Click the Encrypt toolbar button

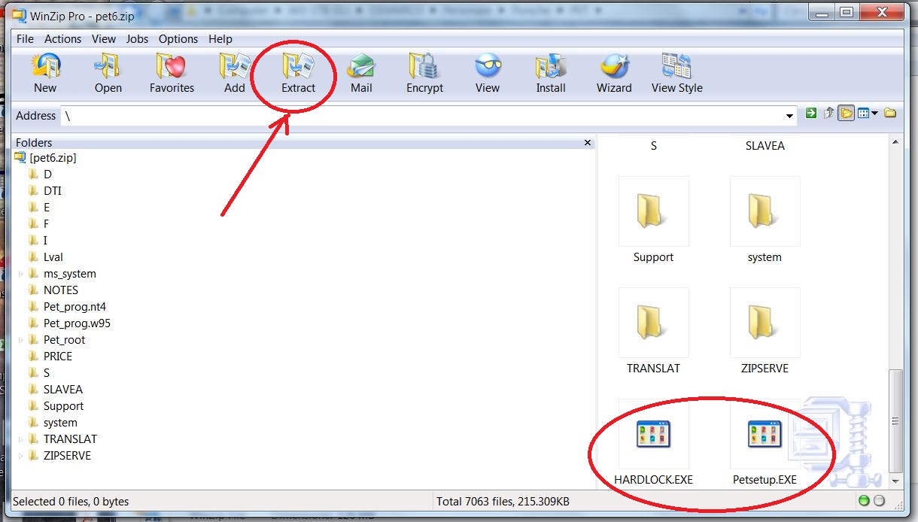tap(424, 73)
